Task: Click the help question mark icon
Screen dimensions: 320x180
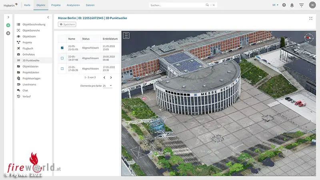Action: pos(284,5)
